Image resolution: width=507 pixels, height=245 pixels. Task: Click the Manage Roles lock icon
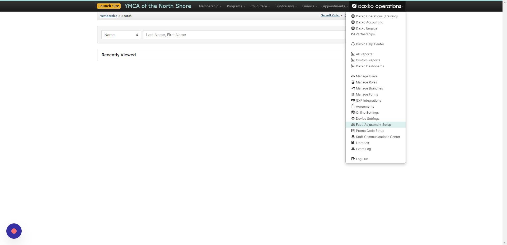tap(353, 82)
